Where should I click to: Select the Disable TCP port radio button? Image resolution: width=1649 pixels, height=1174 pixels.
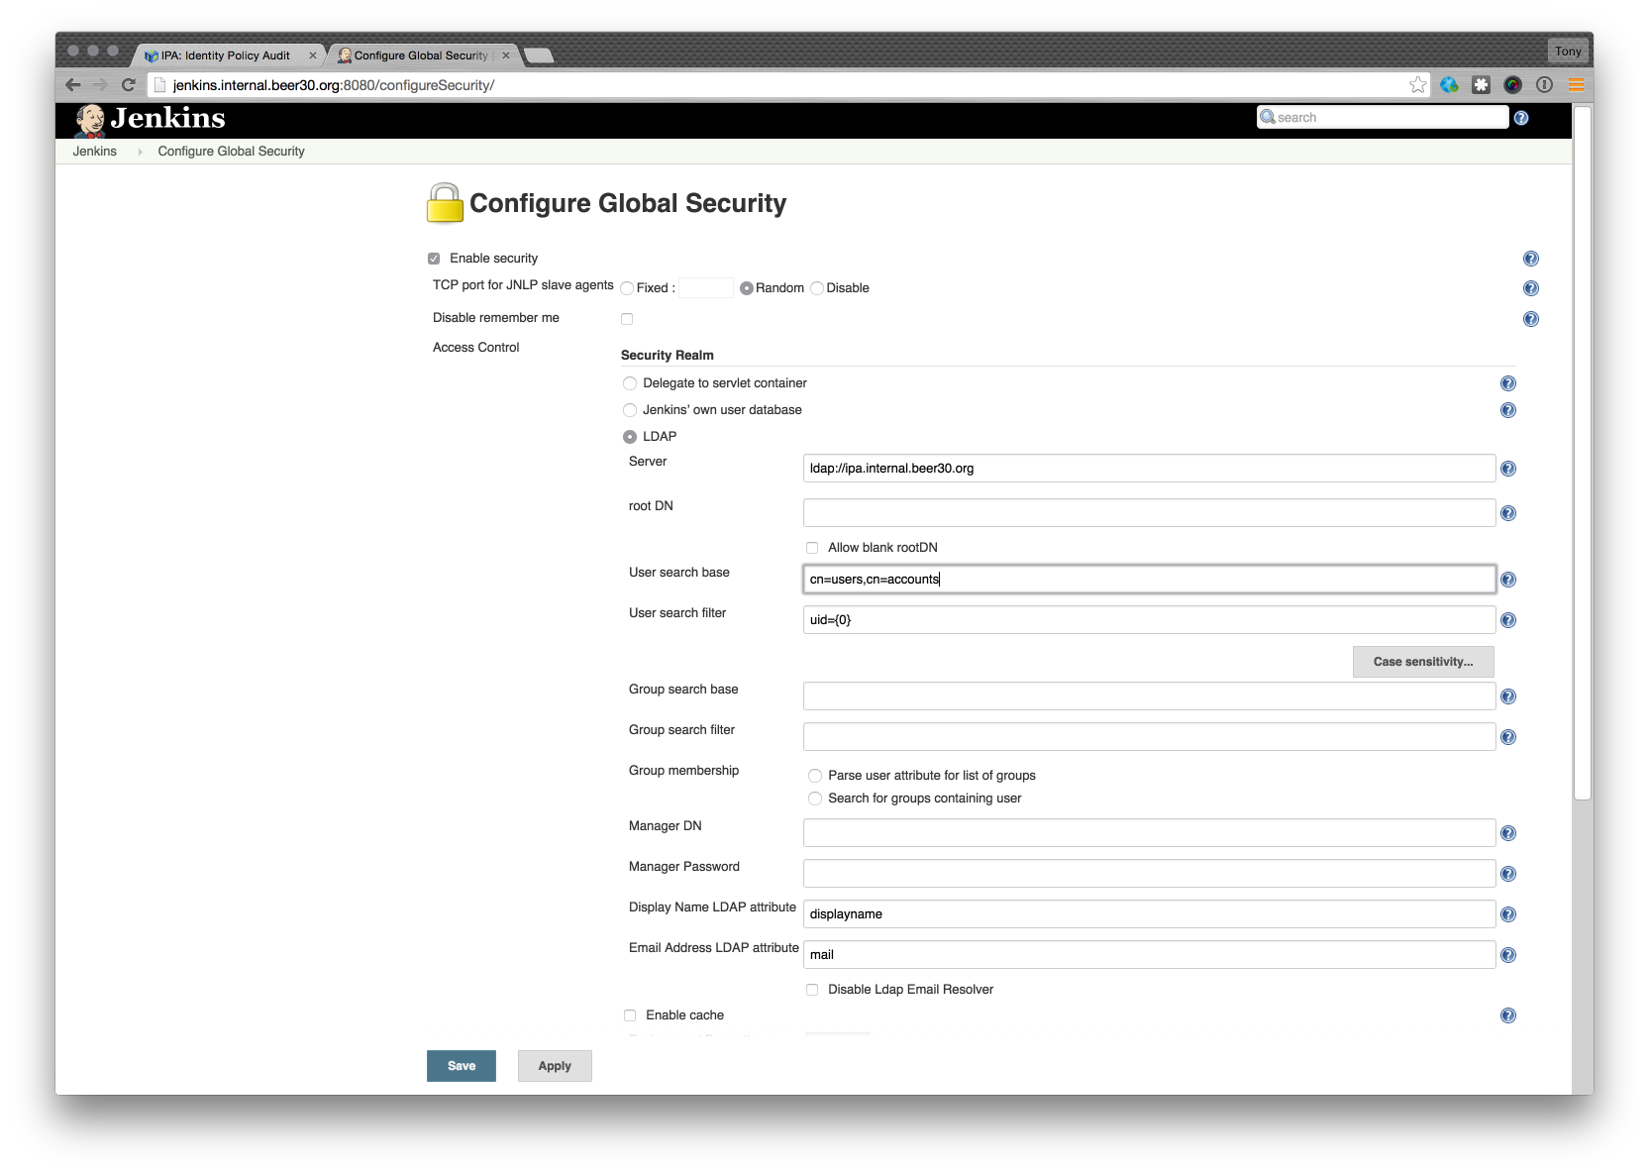point(817,288)
